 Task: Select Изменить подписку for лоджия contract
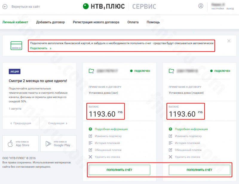click(x=188, y=136)
